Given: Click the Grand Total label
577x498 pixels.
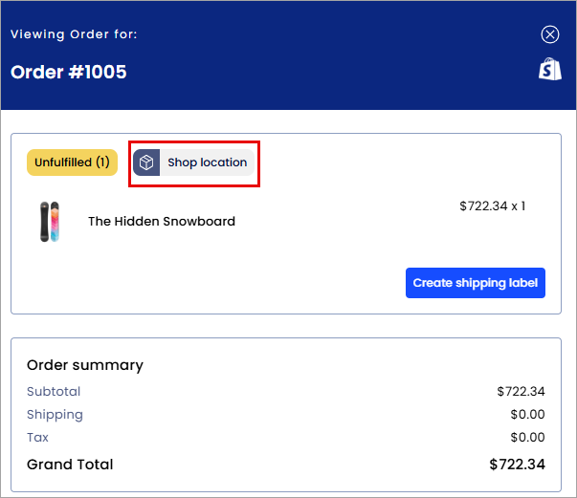Looking at the screenshot, I should (x=70, y=465).
